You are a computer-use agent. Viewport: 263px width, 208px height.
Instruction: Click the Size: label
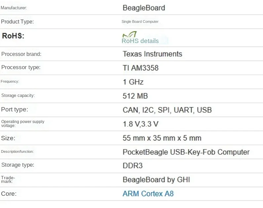coord(8,138)
